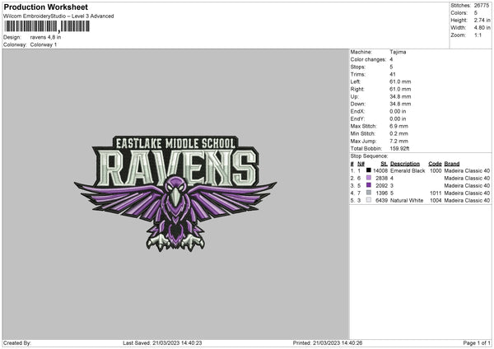The width and height of the screenshot is (494, 349).
Task: Click 'Wilcom EmbroideryStudio – Level 3 Advanced' text
Action: 58,16
